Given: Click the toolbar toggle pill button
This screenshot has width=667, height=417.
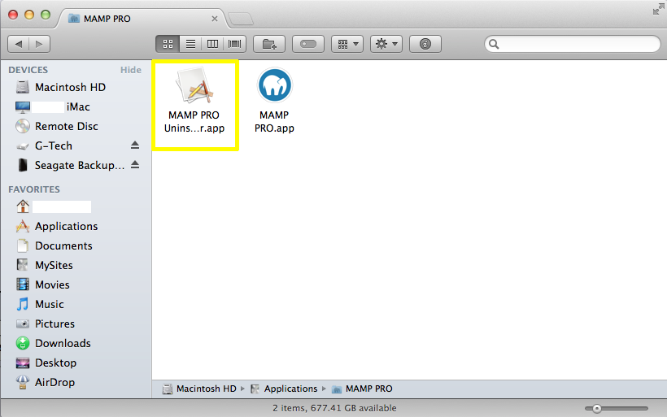Looking at the screenshot, I should point(308,44).
